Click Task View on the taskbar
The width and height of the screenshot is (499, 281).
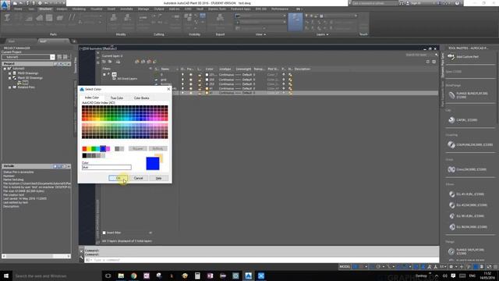point(108,276)
